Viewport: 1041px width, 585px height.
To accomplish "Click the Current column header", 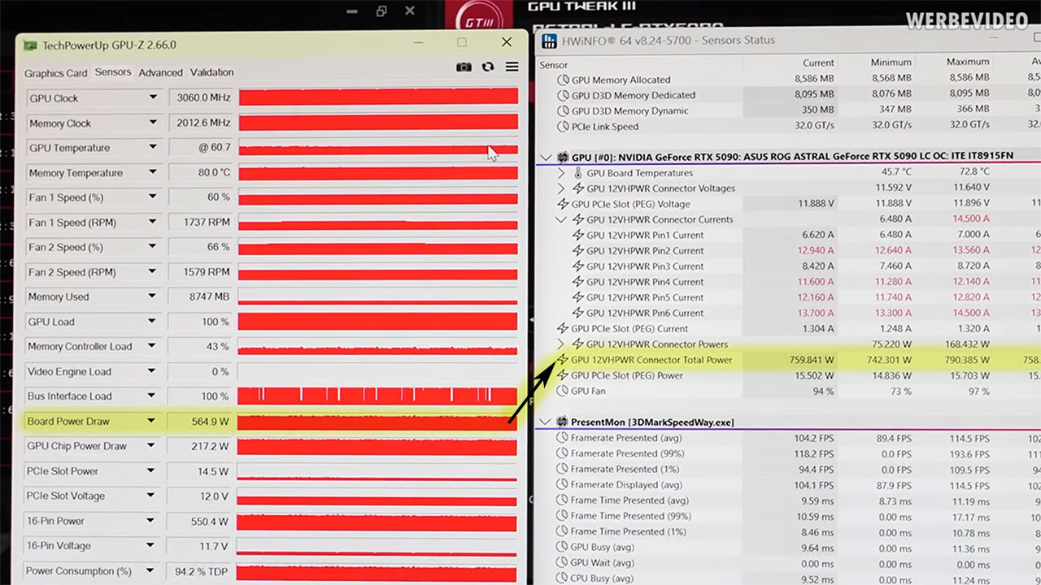I will [x=818, y=63].
